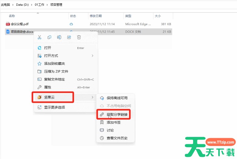
Task: Click the Share icon in context menu
Action: click(x=69, y=37)
